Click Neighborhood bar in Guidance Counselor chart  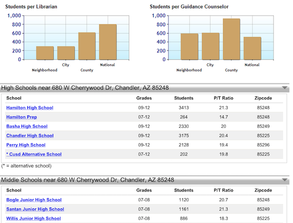click(189, 47)
